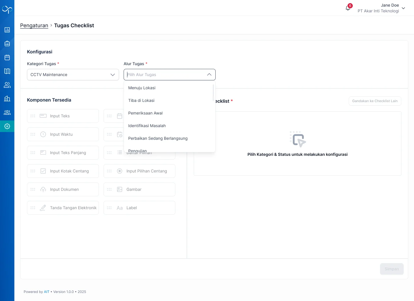Open the Kategori Tugas dropdown
Viewport: 414px width, 301px height.
[x=73, y=75]
